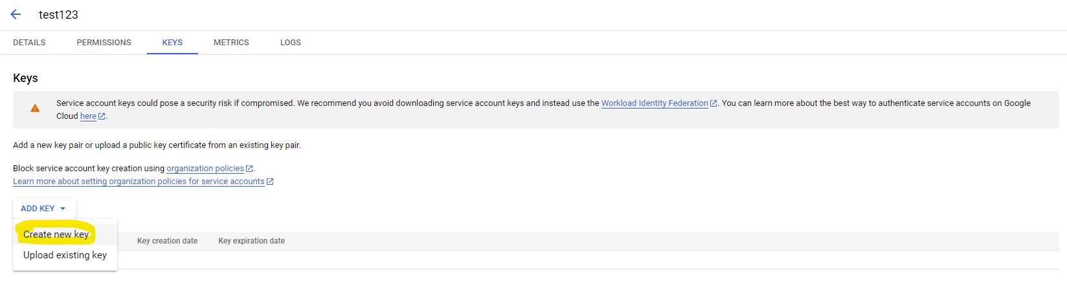Open the PERMISSIONS tab

coord(104,43)
